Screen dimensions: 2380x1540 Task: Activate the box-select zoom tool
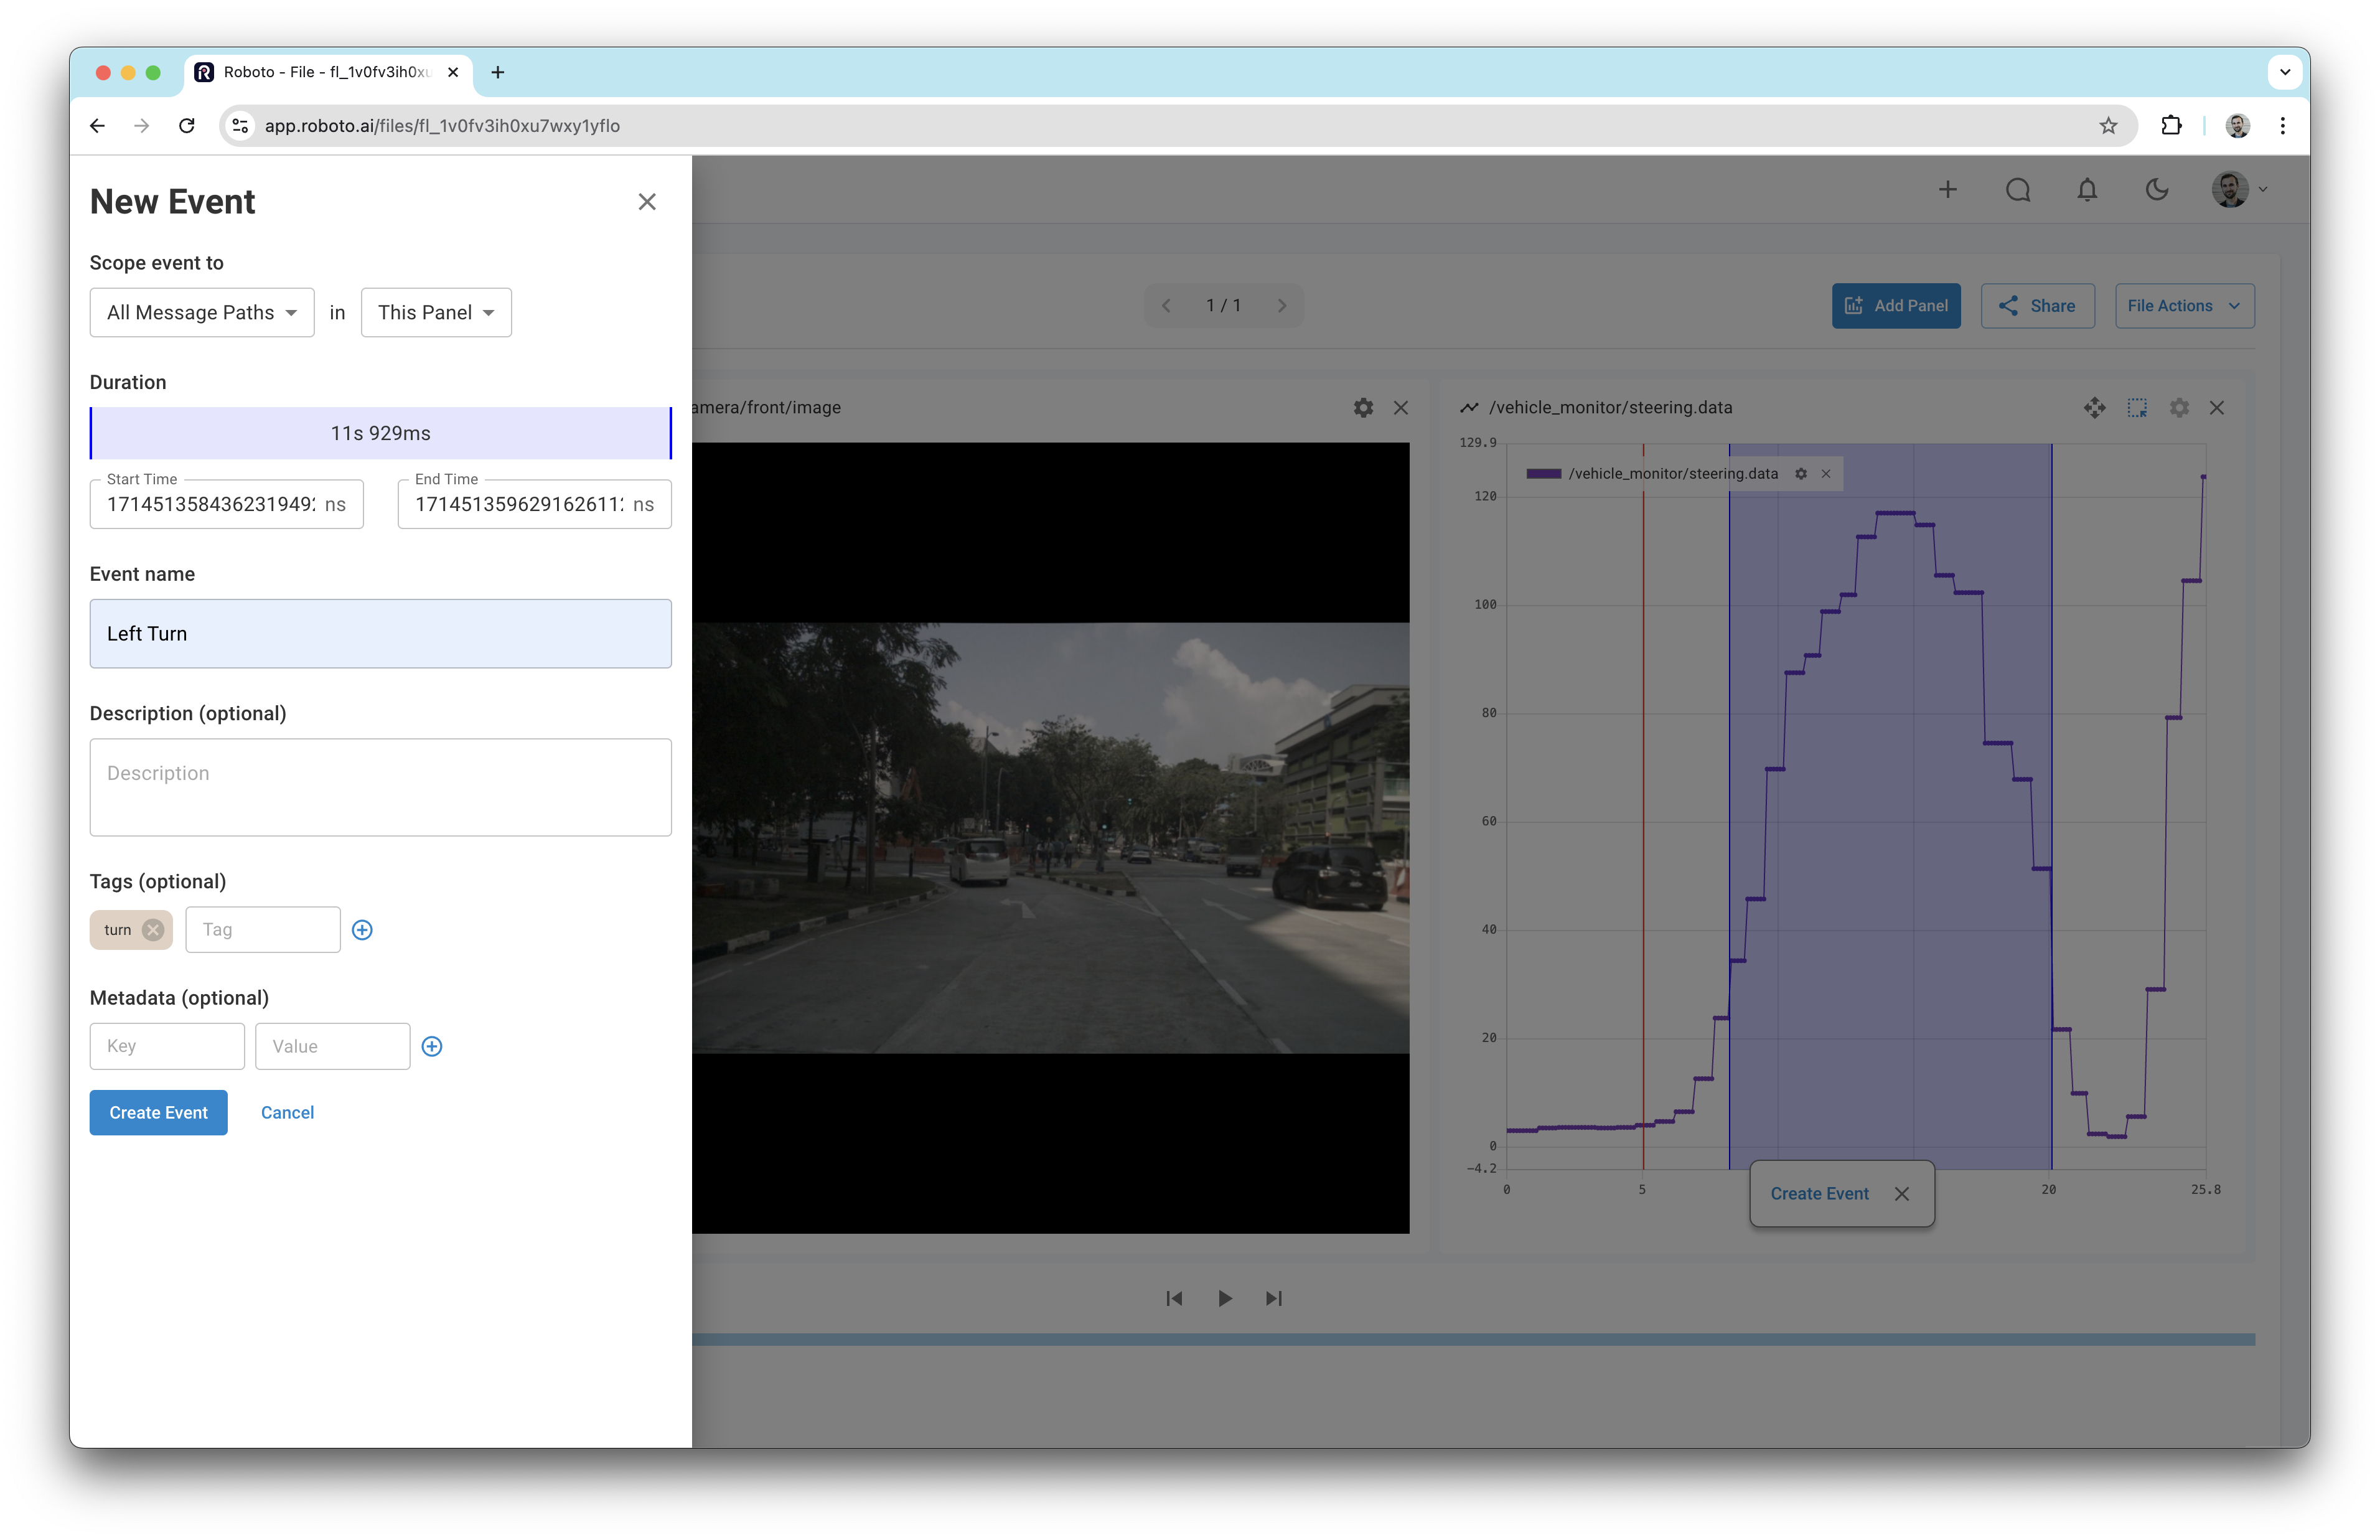tap(2137, 408)
